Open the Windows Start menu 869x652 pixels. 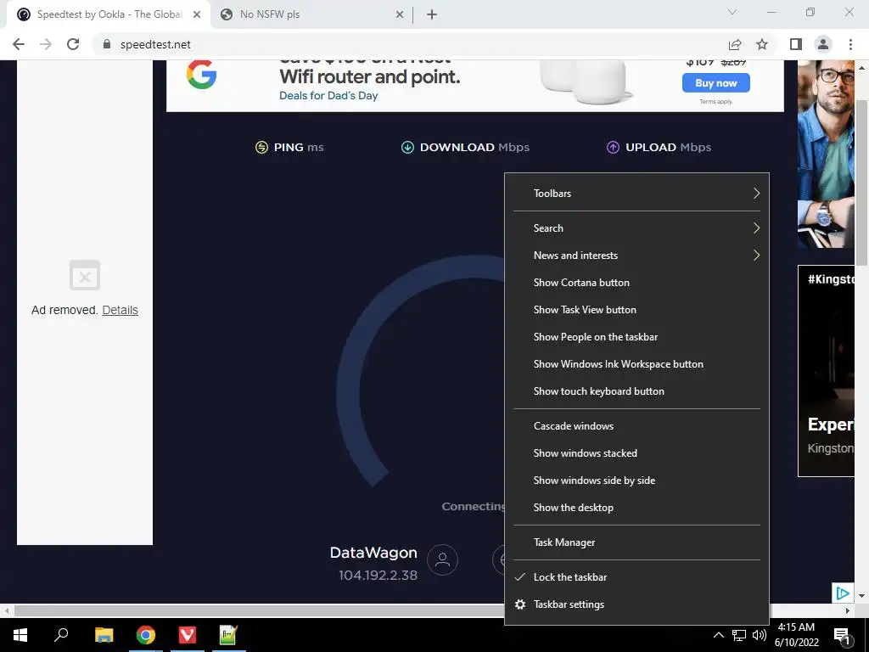(20, 635)
